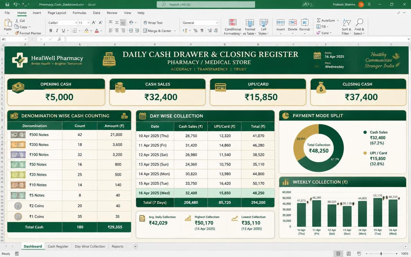Click the Paste clipboard icon
The height and width of the screenshot is (257, 411).
point(8,23)
